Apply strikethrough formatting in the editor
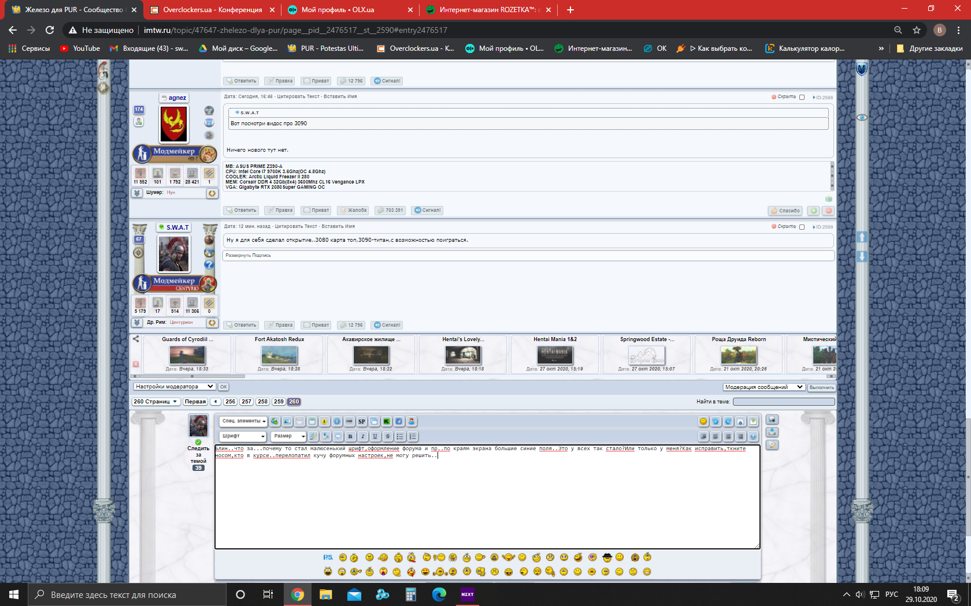 [388, 436]
